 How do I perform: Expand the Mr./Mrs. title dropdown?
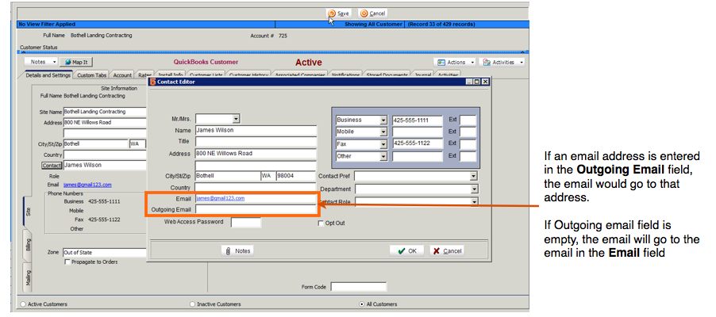click(236, 119)
